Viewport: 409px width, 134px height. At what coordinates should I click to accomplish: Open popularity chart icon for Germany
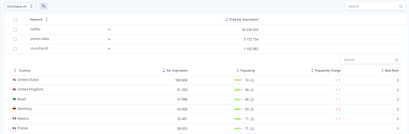click(x=252, y=109)
